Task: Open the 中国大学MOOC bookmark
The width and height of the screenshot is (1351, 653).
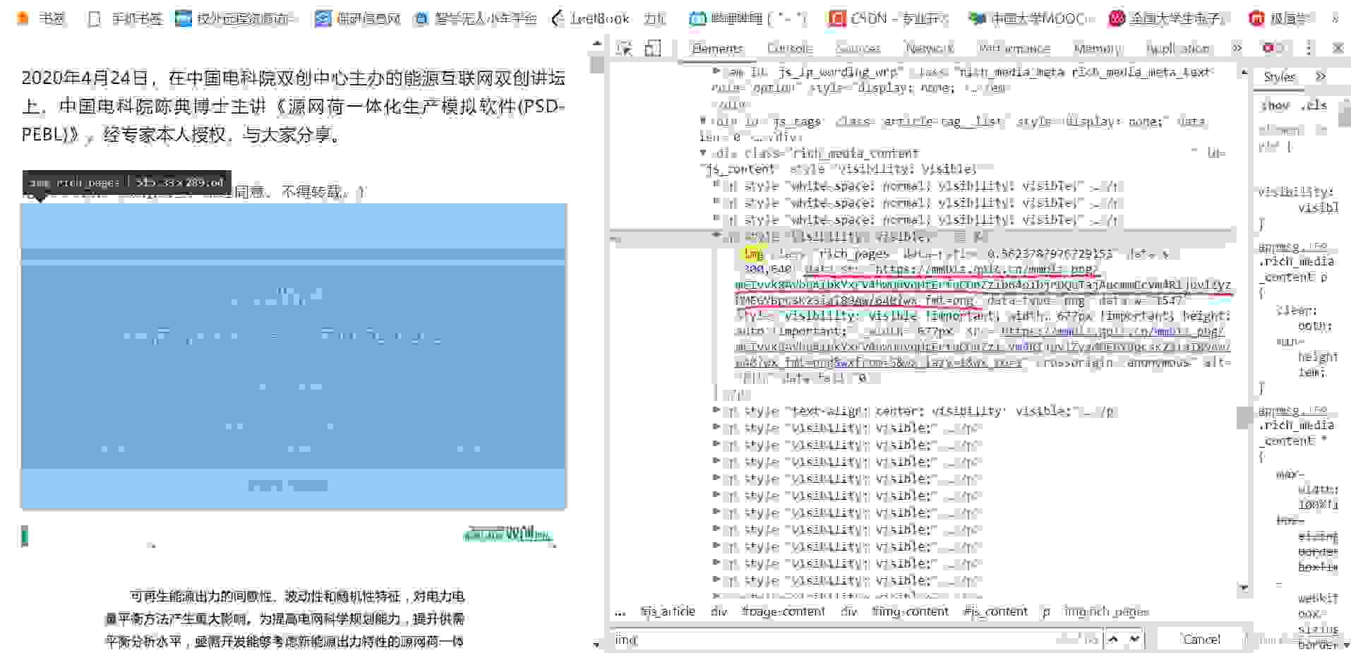Action: pos(1031,18)
